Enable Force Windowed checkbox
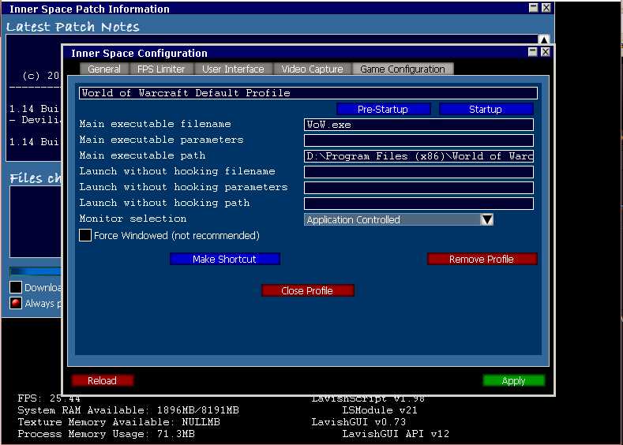Viewport: 623px width, 445px height. tap(85, 235)
